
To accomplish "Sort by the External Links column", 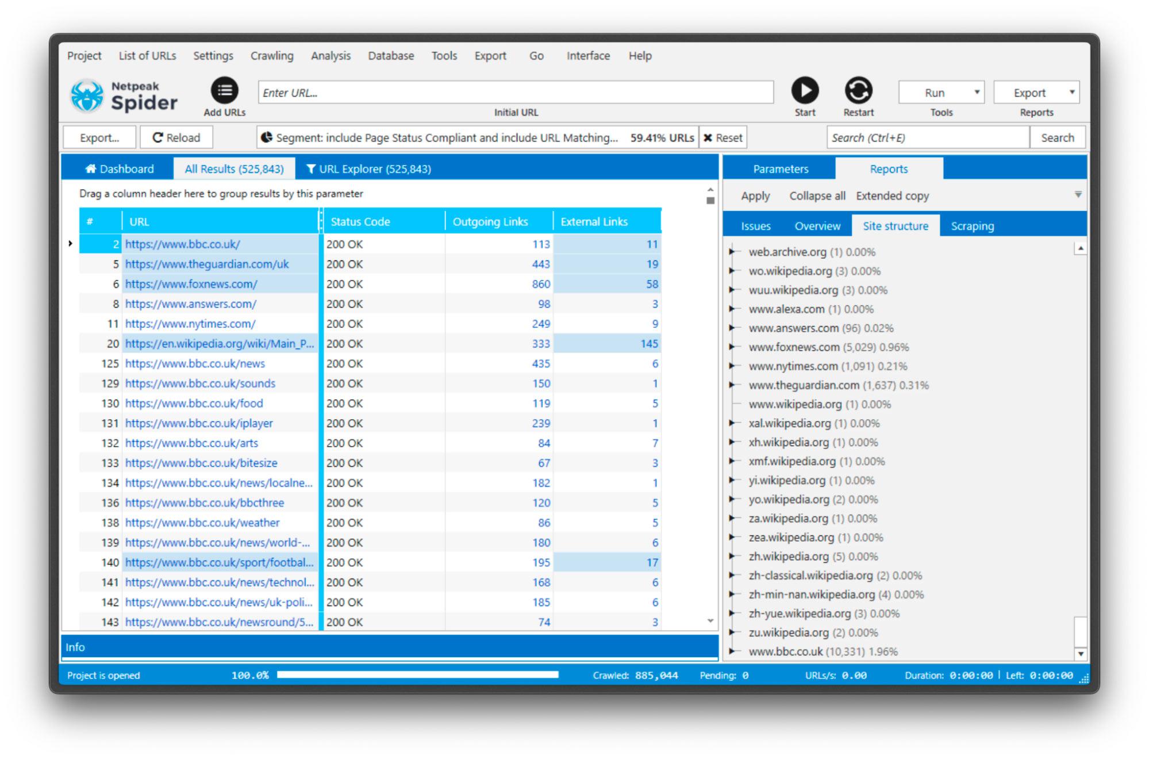I will tap(607, 221).
